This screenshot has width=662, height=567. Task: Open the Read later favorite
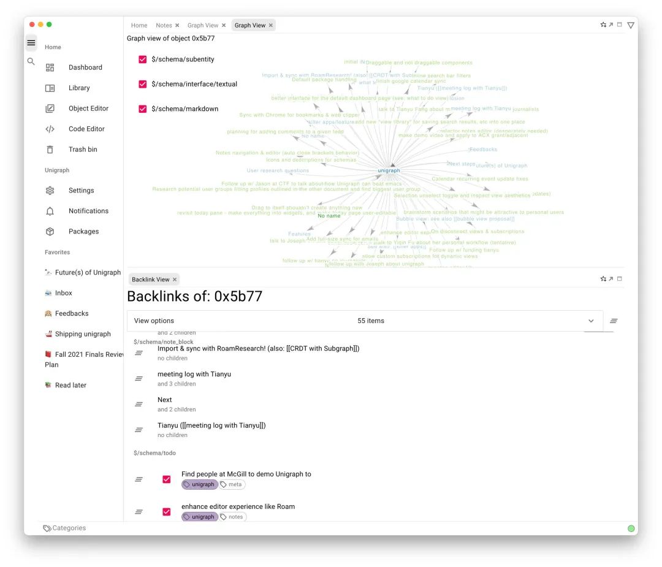66,386
